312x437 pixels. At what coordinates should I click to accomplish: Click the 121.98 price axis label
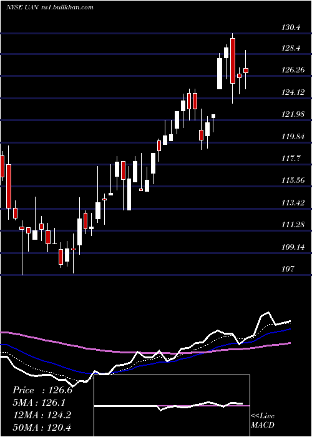click(293, 114)
